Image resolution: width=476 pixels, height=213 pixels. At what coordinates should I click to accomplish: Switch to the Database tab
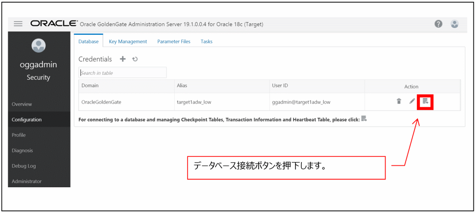(x=89, y=41)
